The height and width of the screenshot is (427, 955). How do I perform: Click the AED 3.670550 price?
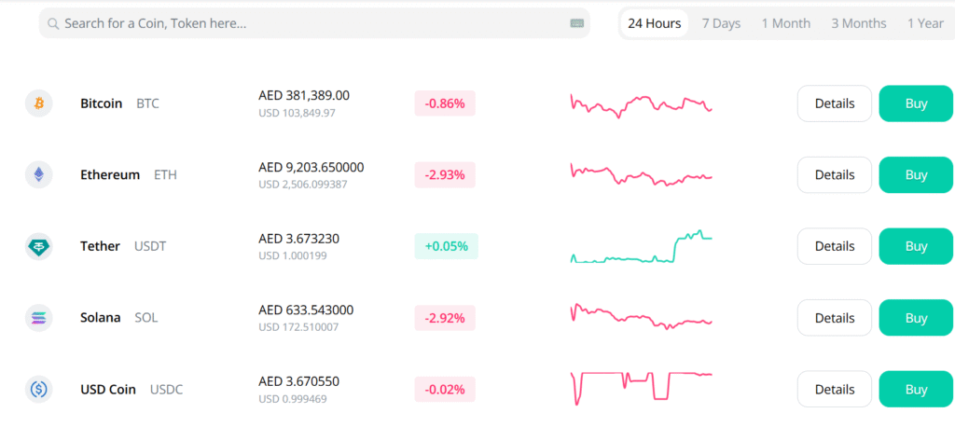tap(299, 381)
